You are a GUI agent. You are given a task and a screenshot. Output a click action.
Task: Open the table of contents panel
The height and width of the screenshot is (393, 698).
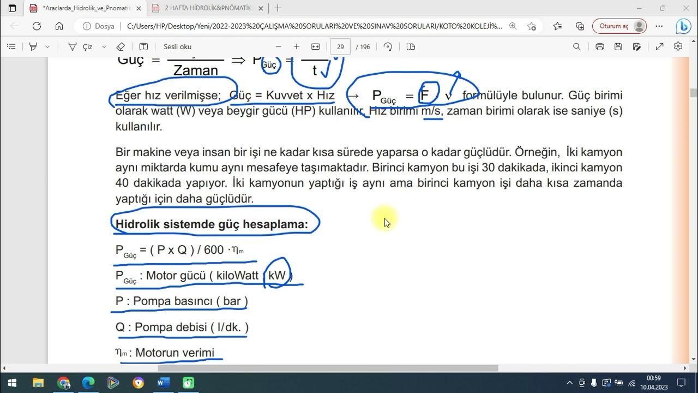click(x=11, y=47)
